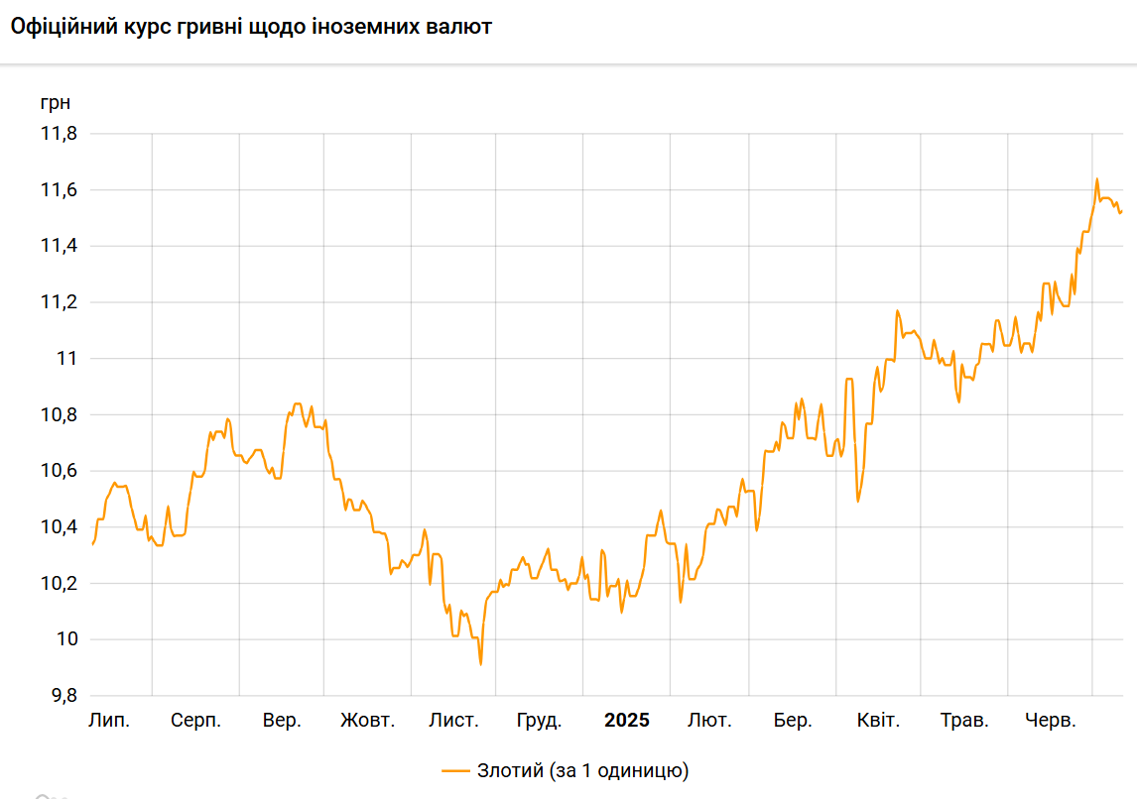This screenshot has width=1137, height=799.
Task: Click the Вер. month axis label
Action: tap(282, 721)
